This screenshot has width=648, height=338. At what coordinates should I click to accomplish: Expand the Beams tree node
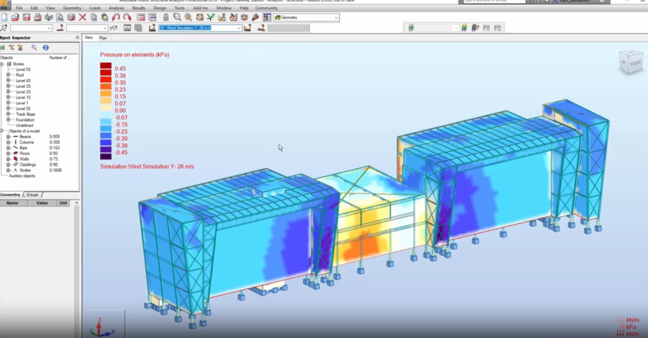pos(8,136)
